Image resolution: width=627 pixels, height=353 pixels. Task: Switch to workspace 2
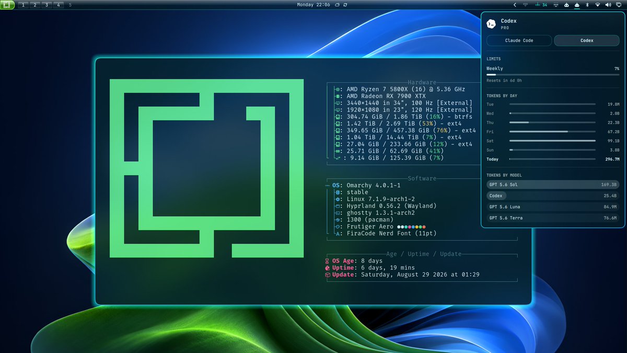(x=35, y=5)
